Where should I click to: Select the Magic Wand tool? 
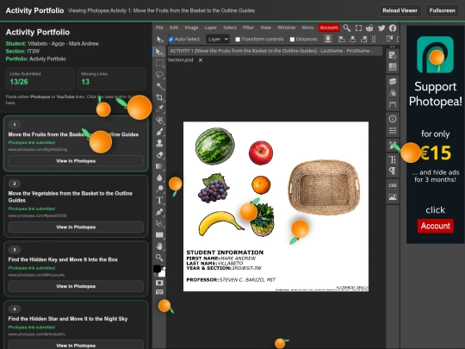point(159,86)
